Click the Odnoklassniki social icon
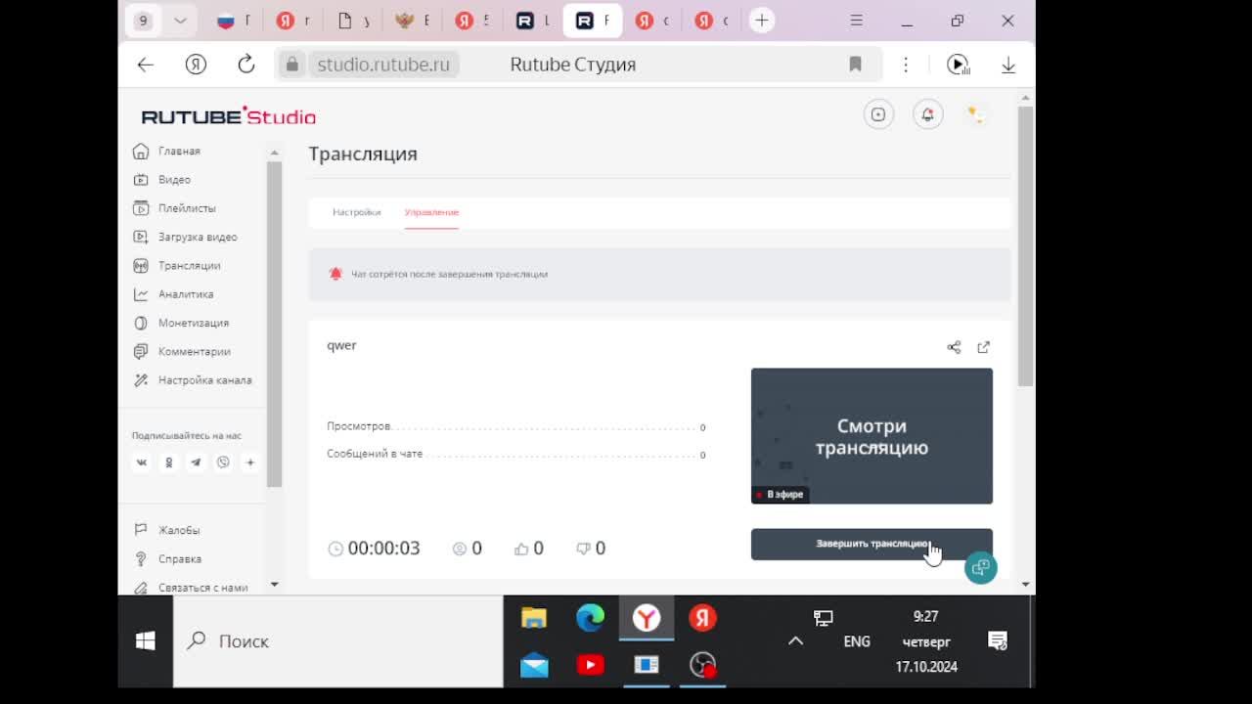This screenshot has height=704, width=1252. pos(168,462)
